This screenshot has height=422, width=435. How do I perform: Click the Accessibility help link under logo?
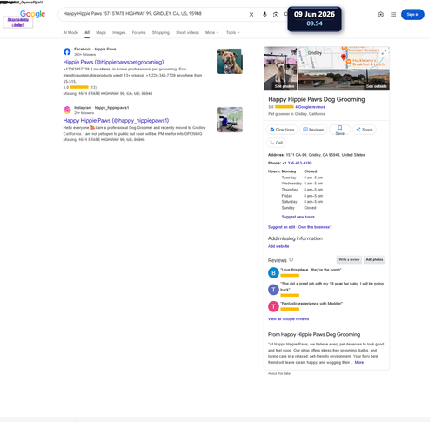[18, 23]
